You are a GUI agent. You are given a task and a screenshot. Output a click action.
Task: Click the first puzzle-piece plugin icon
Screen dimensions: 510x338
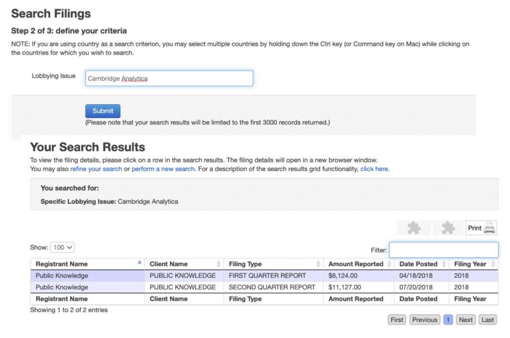pyautogui.click(x=414, y=228)
